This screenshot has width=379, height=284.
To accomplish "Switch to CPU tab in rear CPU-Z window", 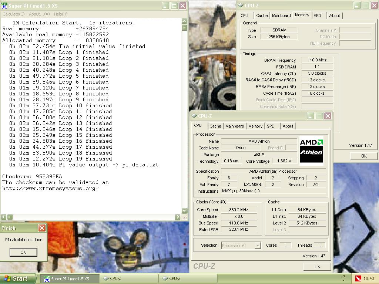I will (244, 16).
